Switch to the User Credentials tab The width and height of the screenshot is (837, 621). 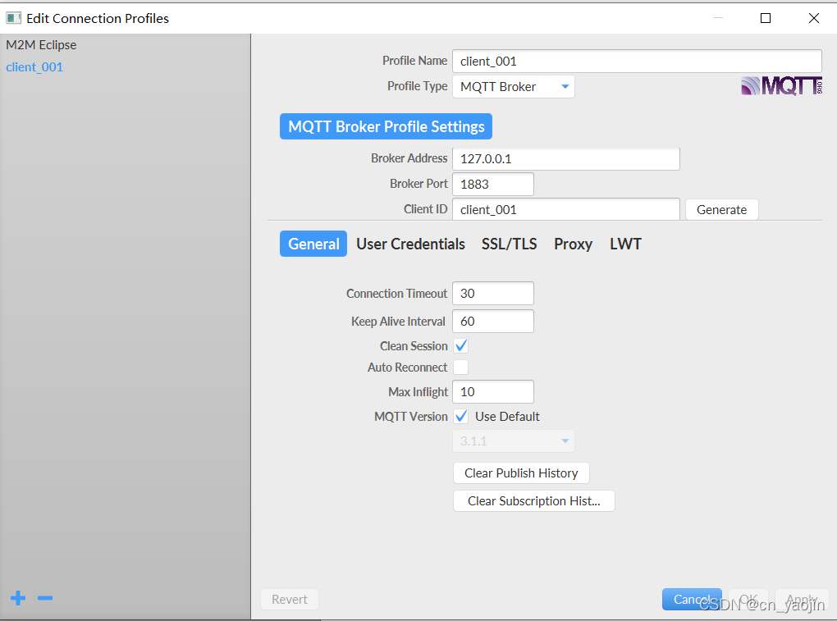pyautogui.click(x=410, y=244)
